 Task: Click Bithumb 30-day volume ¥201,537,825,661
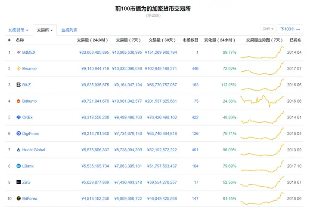pos(161,101)
